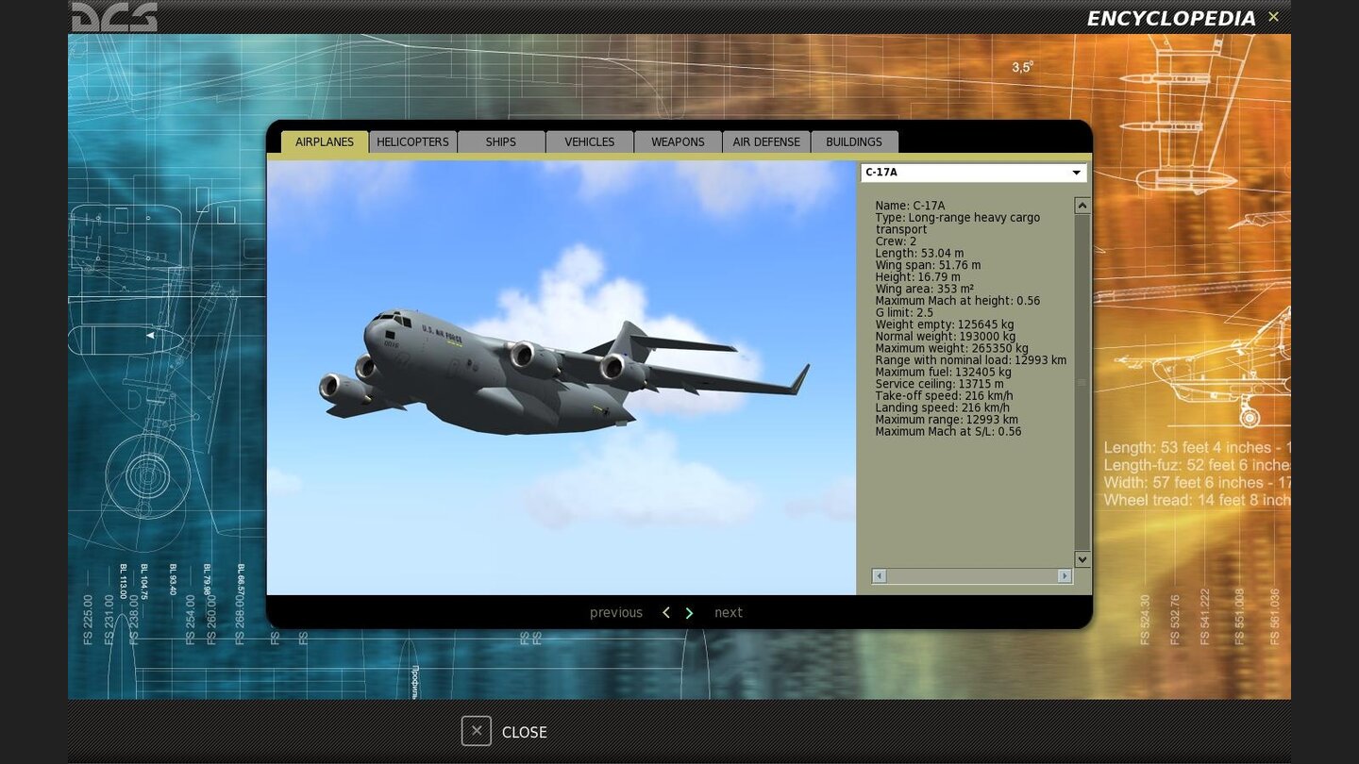Open the BUILDINGS tab
The image size is (1359, 764).
coord(854,141)
